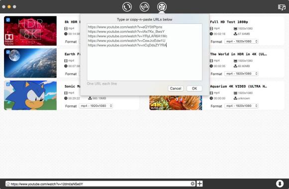Toggle checkbox on Sonic video thumbnail
This screenshot has width=289, height=189.
coord(8,85)
